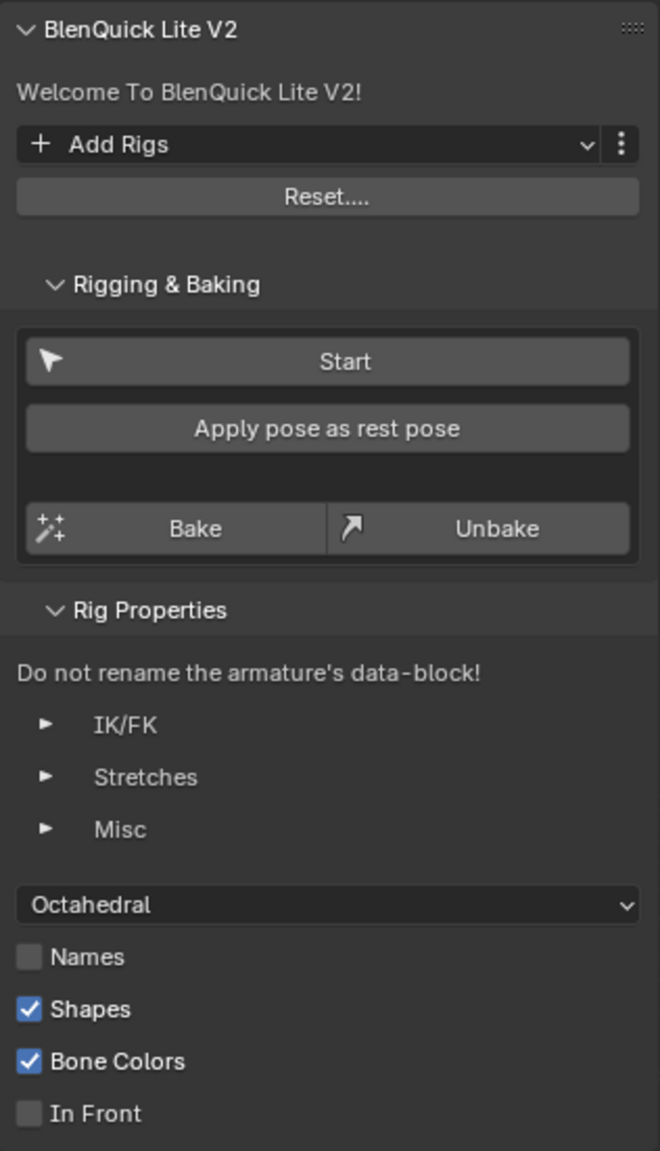Enable the Names checkbox
The height and width of the screenshot is (1151, 660).
(30, 957)
